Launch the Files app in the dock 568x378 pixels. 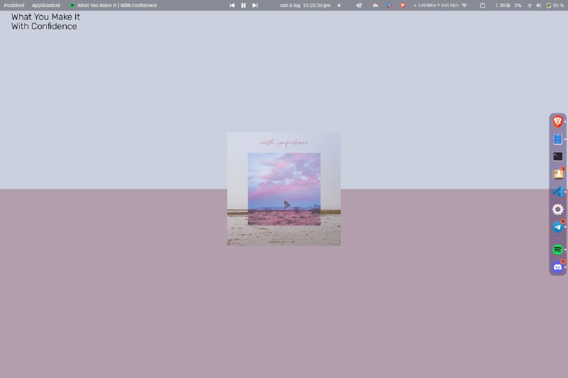558,140
